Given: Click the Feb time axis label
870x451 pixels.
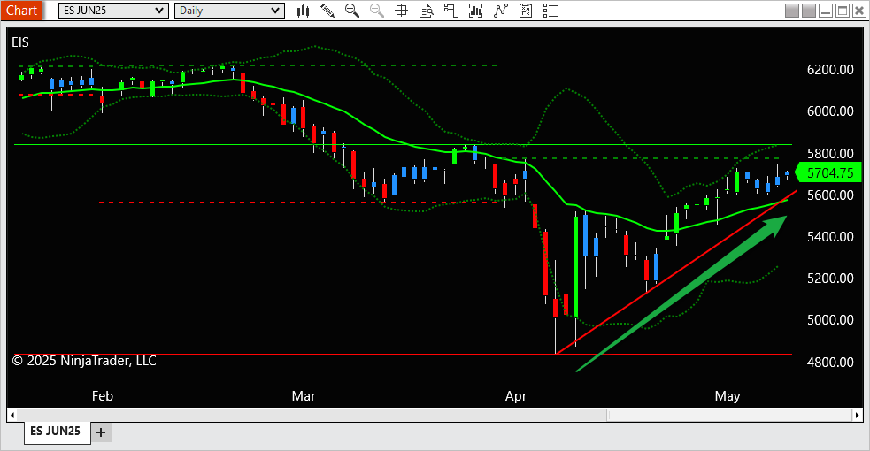Looking at the screenshot, I should [x=103, y=396].
